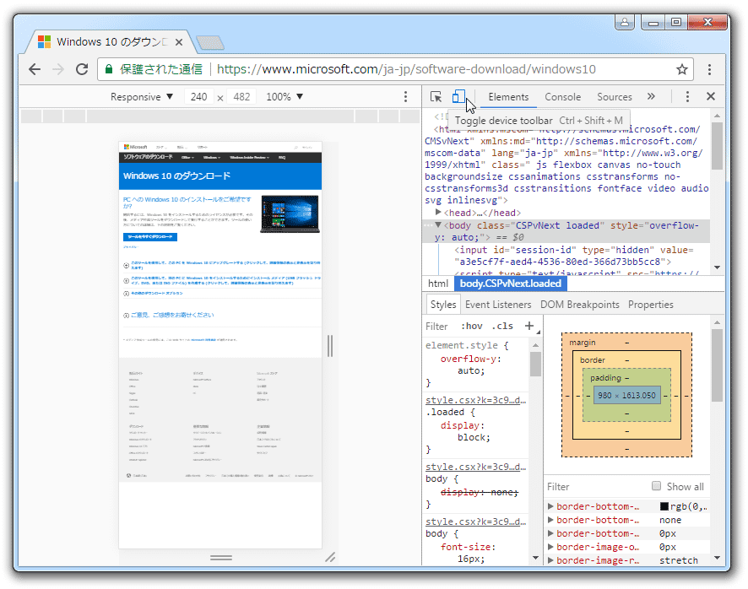
Task: Open the stylesheet link above .loaded rule
Action: tap(475, 400)
